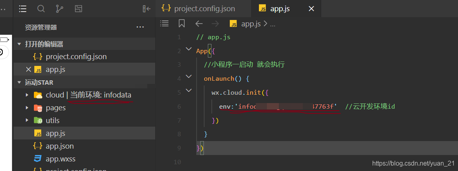Expand the pages folder arrow
This screenshot has width=458, height=171.
(x=27, y=108)
